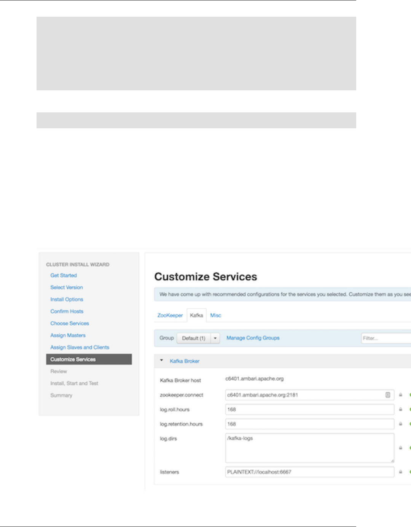Go to Choose Services wizard step
The width and height of the screenshot is (411, 527).
[x=70, y=323]
